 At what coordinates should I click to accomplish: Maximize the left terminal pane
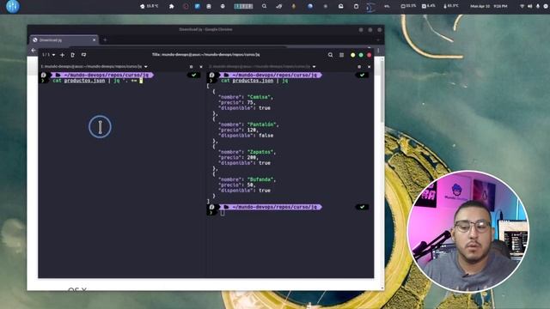pos(191,67)
